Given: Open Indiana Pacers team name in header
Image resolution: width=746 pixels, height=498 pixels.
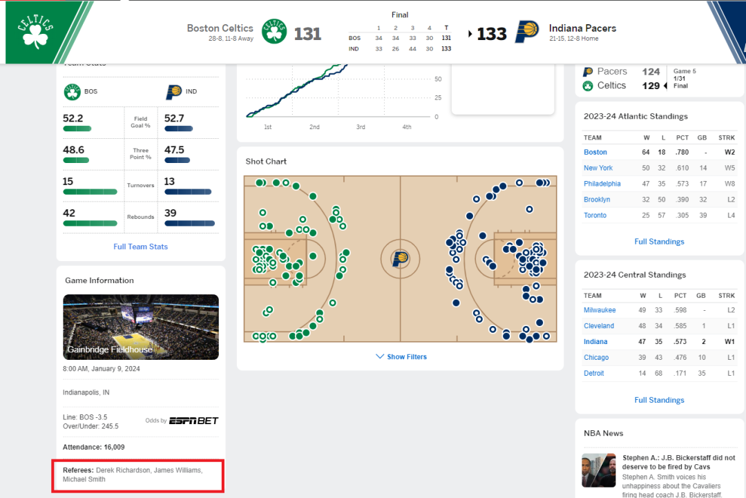Looking at the screenshot, I should point(582,28).
